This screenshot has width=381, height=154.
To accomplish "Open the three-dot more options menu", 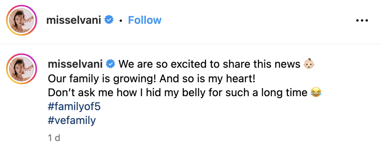I will pos(362,20).
